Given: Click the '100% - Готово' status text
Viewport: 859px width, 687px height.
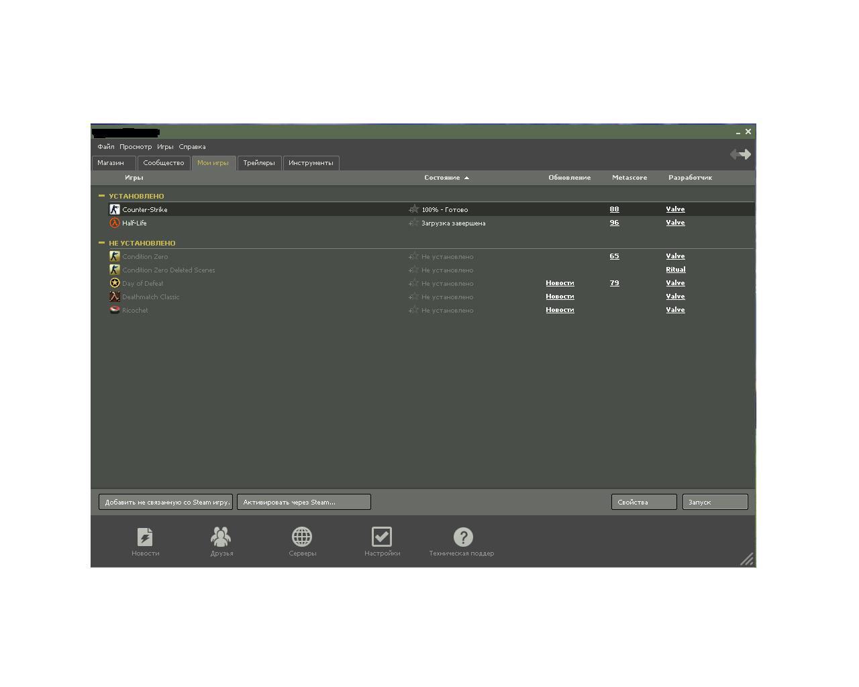Looking at the screenshot, I should pos(445,209).
